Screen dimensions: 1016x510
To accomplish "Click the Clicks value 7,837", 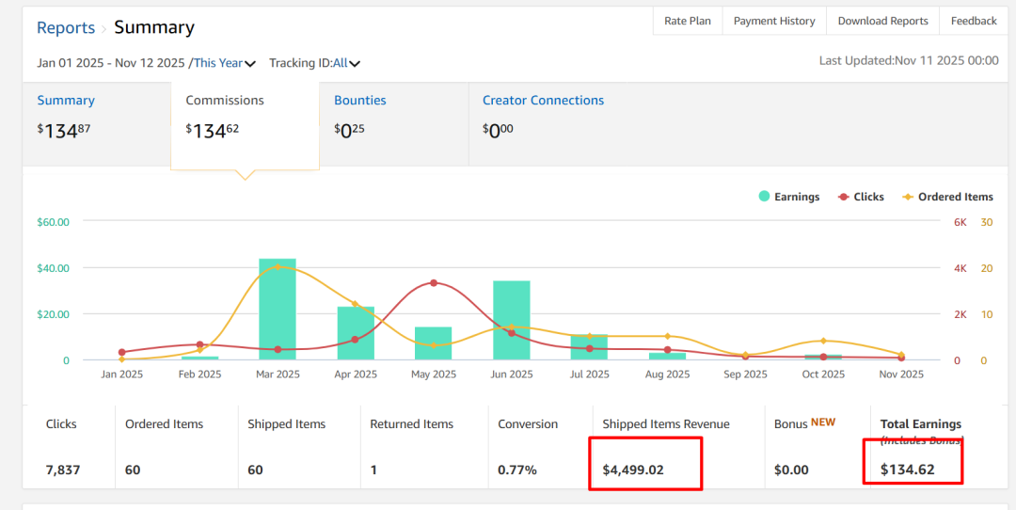I will [x=63, y=470].
